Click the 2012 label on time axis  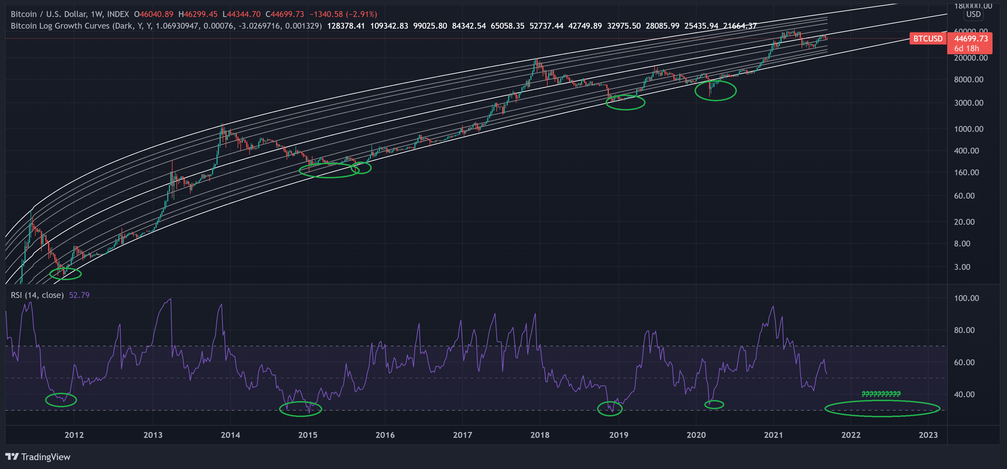74,435
